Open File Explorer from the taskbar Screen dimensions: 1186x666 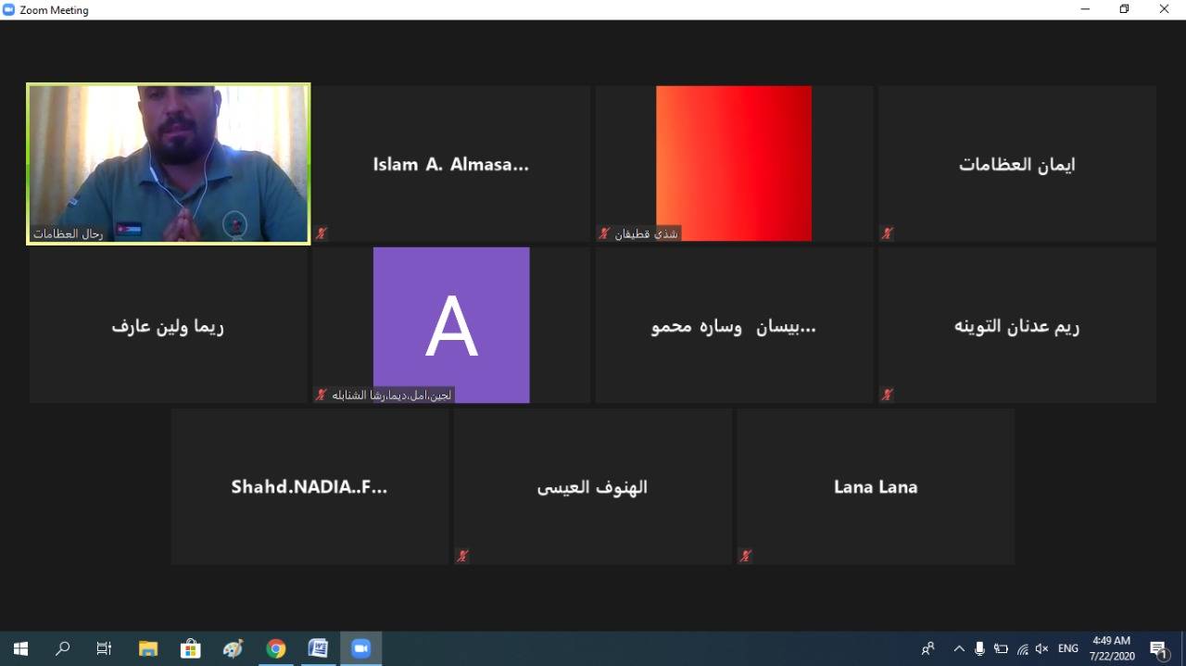[x=148, y=648]
